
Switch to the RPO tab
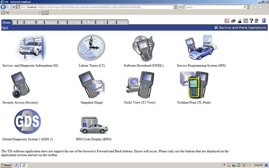(112, 22)
